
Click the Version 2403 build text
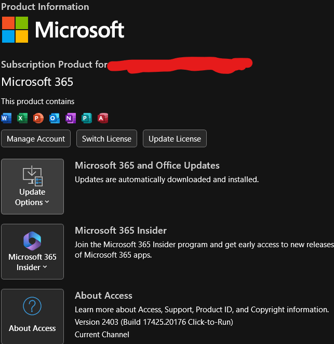click(154, 322)
